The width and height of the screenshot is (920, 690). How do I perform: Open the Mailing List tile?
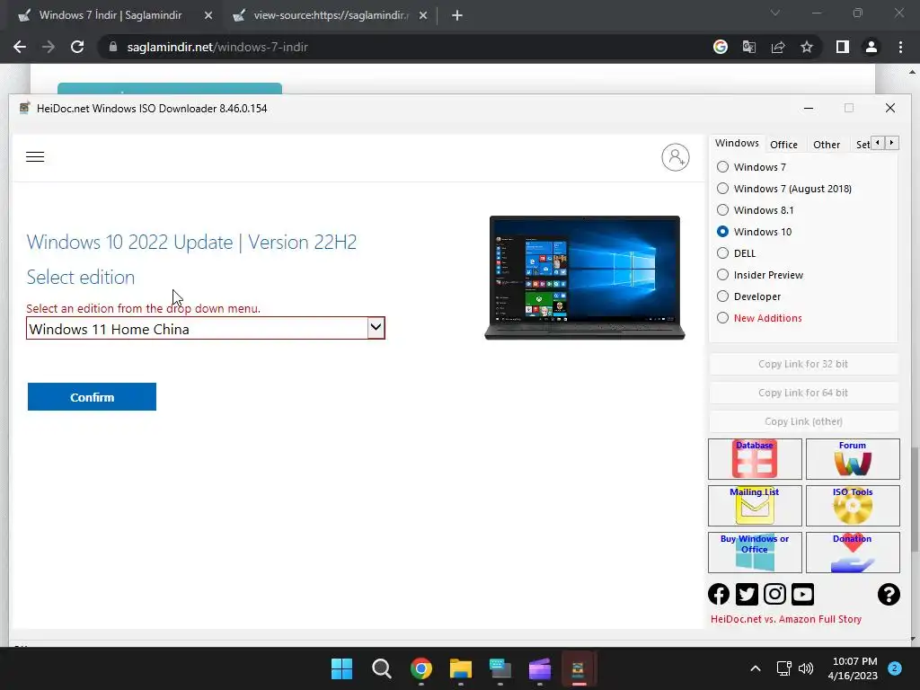[755, 505]
